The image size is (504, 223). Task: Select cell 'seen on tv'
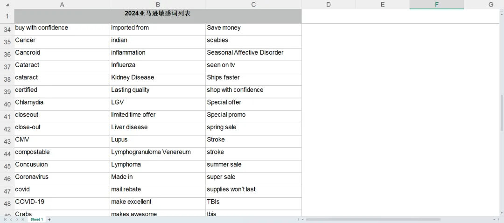pos(253,67)
